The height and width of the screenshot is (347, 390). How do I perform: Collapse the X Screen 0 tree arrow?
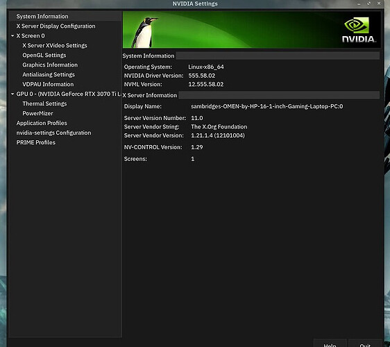[12, 36]
